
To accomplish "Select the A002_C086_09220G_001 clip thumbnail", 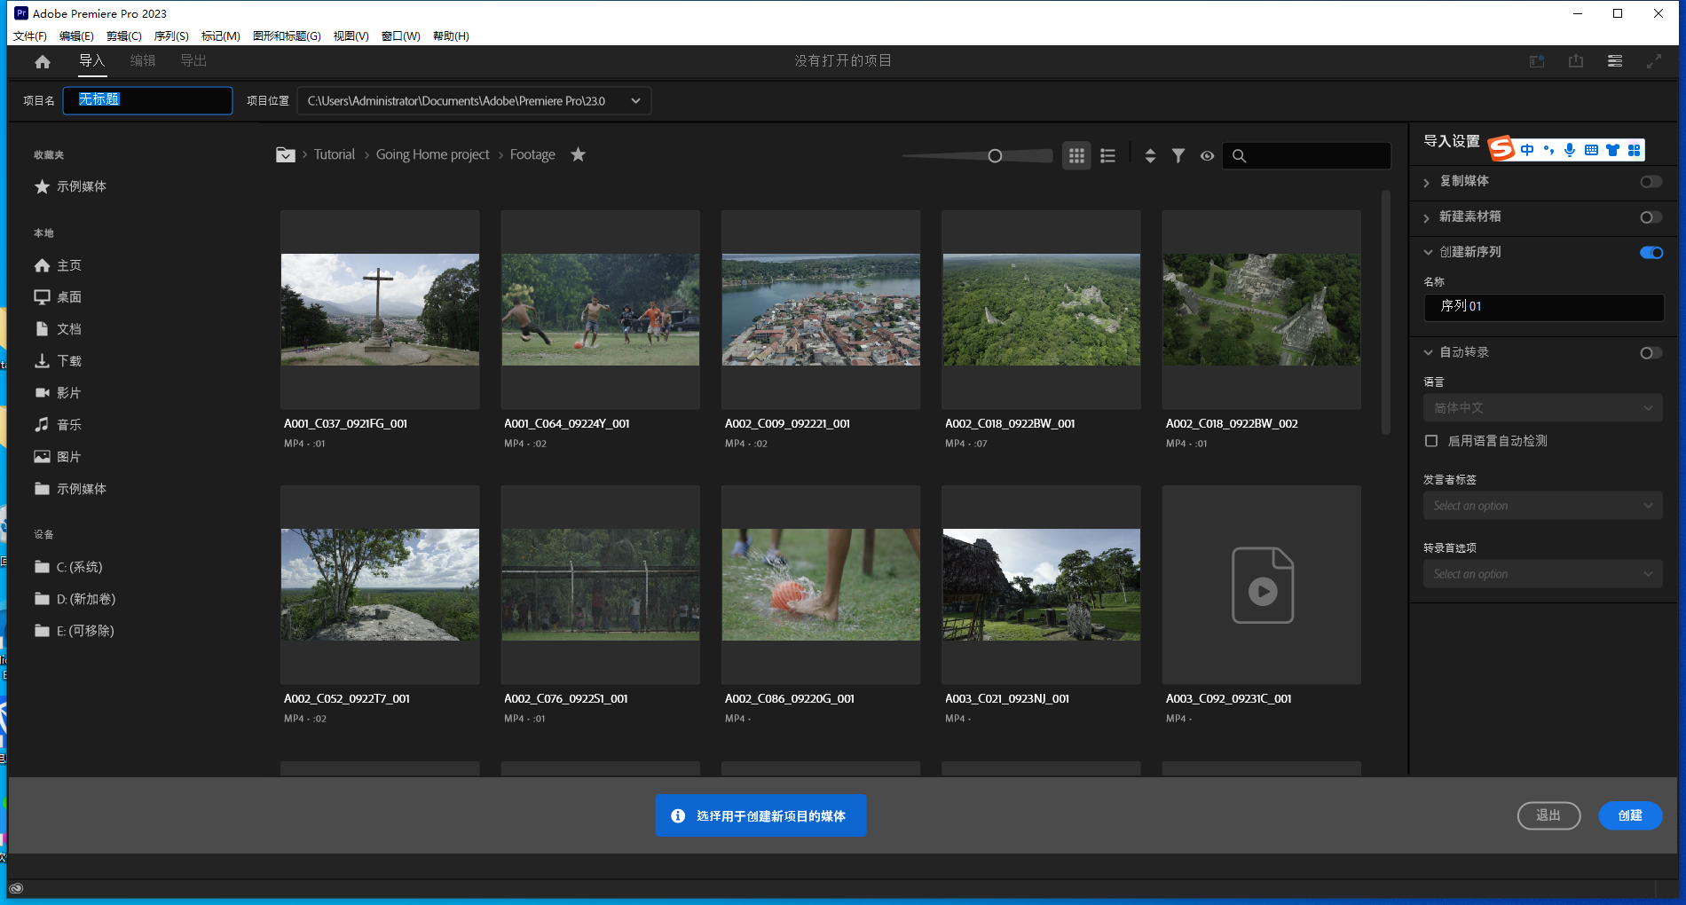I will [x=819, y=585].
